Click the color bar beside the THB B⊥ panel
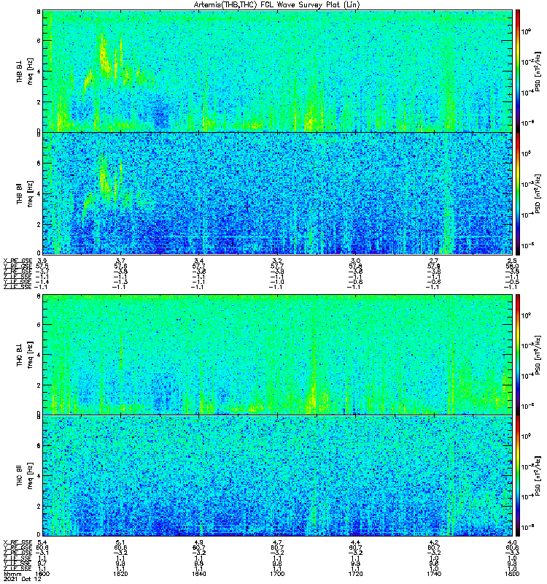Image resolution: width=547 pixels, height=584 pixels. coord(518,71)
